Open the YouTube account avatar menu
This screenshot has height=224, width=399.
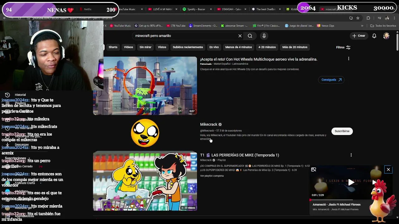386,36
